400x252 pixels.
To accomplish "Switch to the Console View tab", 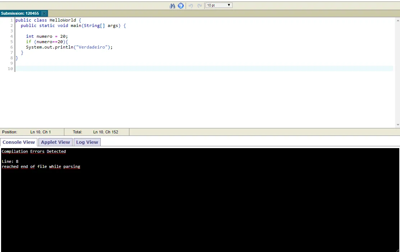I will [x=19, y=142].
